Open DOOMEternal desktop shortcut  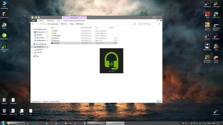pos(216,36)
